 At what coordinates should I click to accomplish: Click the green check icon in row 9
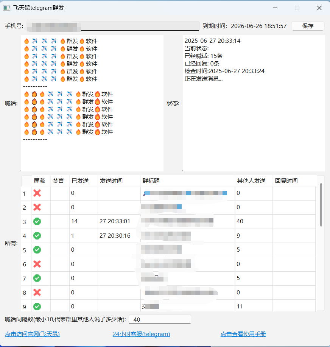[x=37, y=307]
